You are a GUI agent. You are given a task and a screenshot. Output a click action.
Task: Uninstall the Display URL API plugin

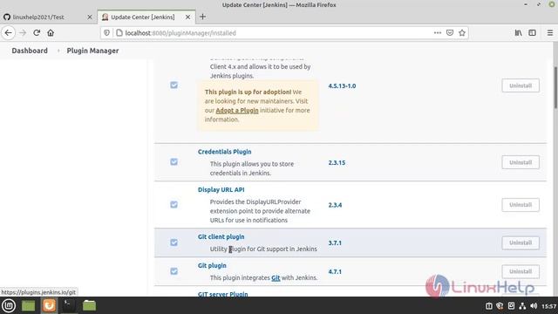click(521, 205)
